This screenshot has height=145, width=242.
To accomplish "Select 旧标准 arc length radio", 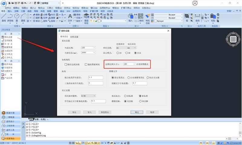I will pyautogui.click(x=125, y=96).
